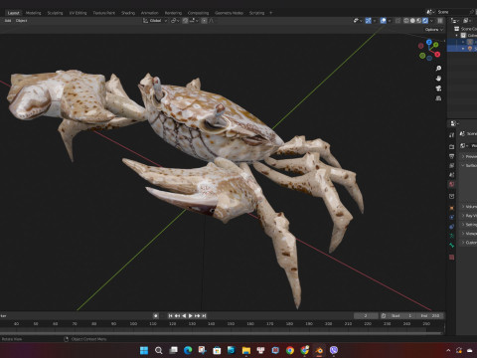The height and width of the screenshot is (358, 477).
Task: Toggle viewport overlays
Action: (384, 21)
